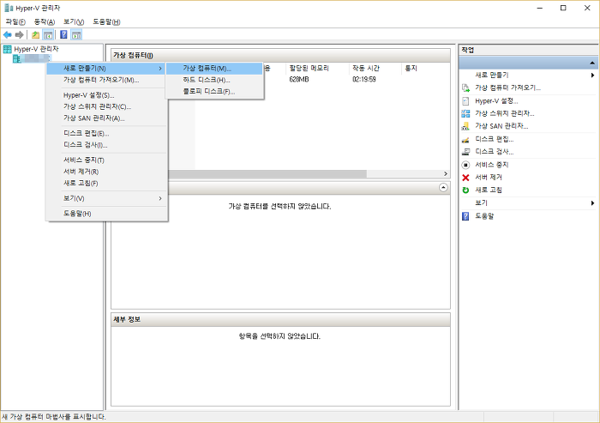This screenshot has height=423, width=600.
Task: Toggle the Show/Hide Action pane toolbar icon
Action: tap(76, 35)
